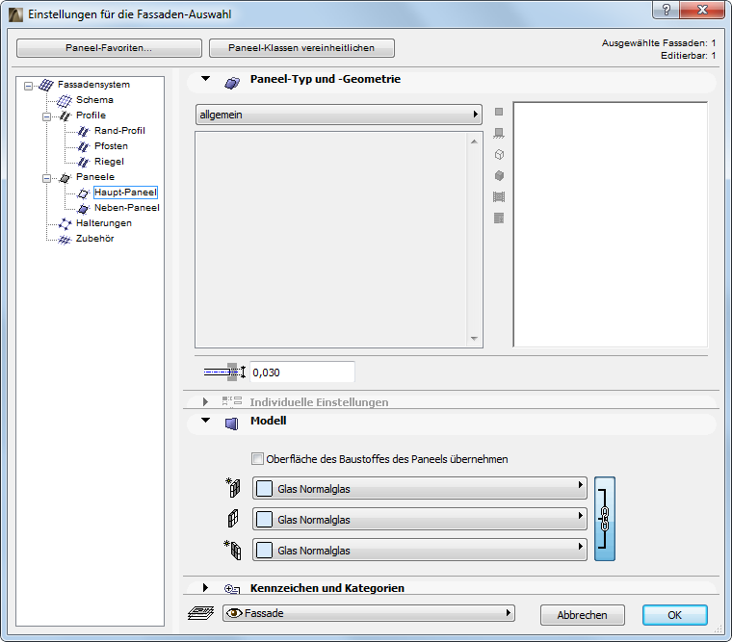Click the Rand-Profil icon
The image size is (732, 642).
[83, 131]
